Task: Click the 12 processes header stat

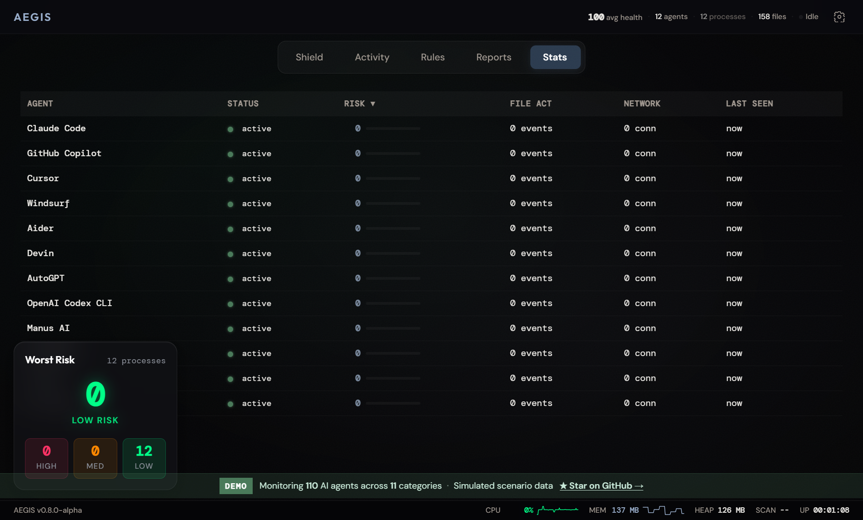Action: [x=723, y=16]
